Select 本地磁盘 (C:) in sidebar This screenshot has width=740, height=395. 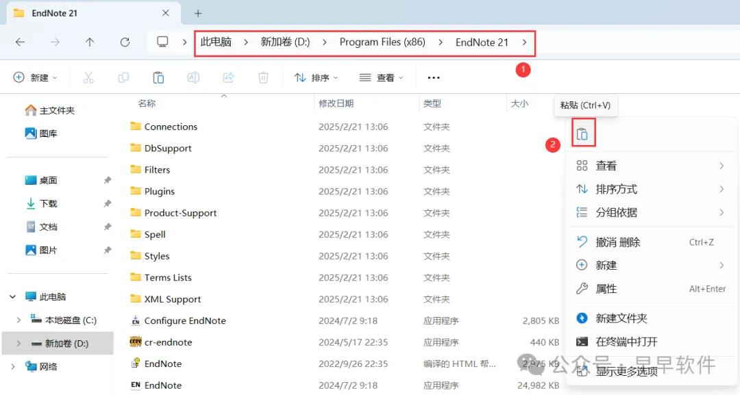(x=64, y=320)
